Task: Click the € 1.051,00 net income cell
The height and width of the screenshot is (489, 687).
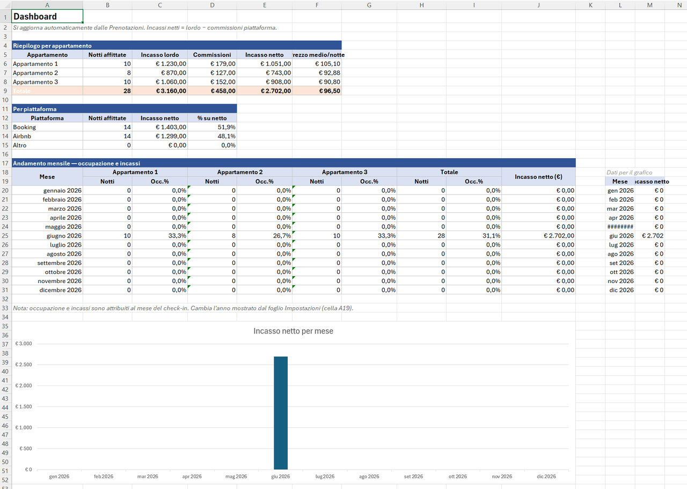Action: pyautogui.click(x=265, y=64)
